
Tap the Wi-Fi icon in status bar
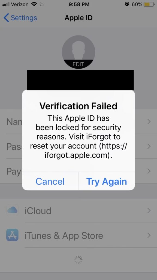click(x=34, y=4)
